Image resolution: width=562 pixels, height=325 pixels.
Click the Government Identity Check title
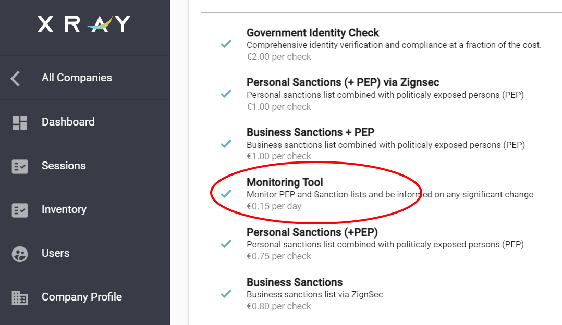click(313, 33)
